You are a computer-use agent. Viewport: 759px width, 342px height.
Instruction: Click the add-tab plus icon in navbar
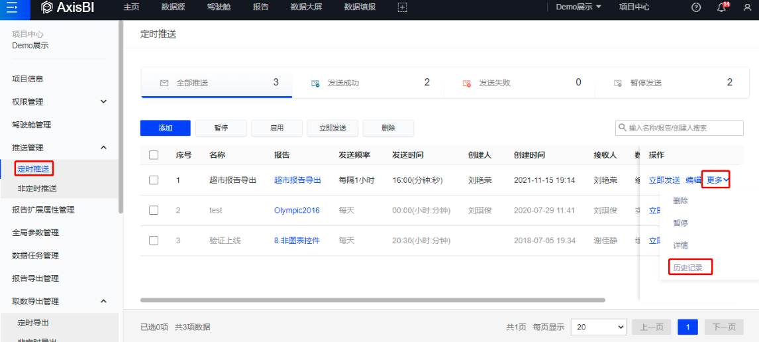(x=402, y=7)
